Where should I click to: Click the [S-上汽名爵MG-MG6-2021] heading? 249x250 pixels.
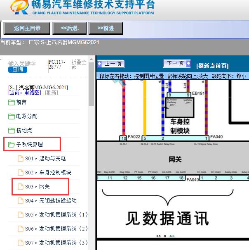tap(38, 87)
